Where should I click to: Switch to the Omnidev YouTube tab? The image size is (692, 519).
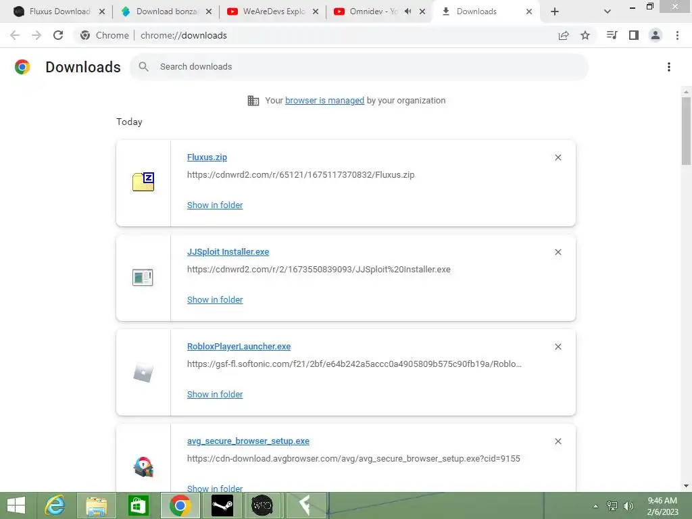(x=373, y=11)
